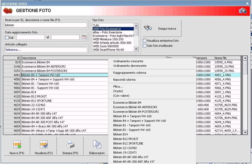Select WEB Zoom 500X500 photo type
Image resolution: width=252 pixels, height=164 pixels.
(113, 46)
